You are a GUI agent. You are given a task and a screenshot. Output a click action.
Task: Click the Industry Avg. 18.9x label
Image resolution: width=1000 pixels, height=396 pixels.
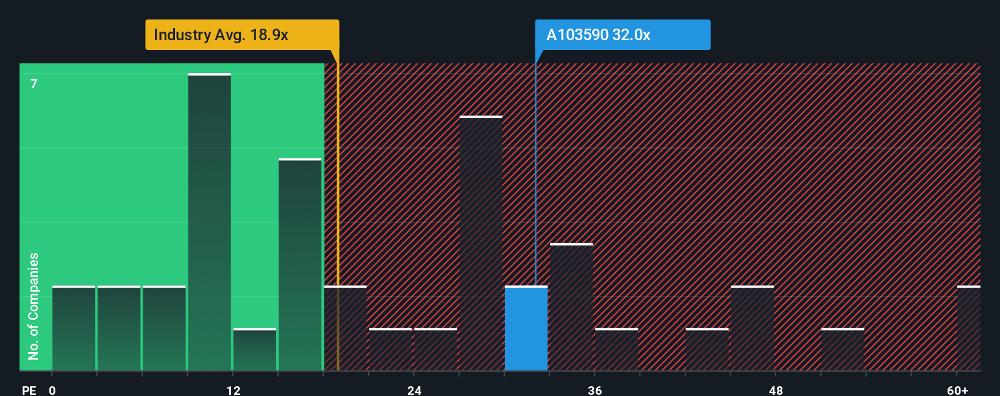point(242,35)
